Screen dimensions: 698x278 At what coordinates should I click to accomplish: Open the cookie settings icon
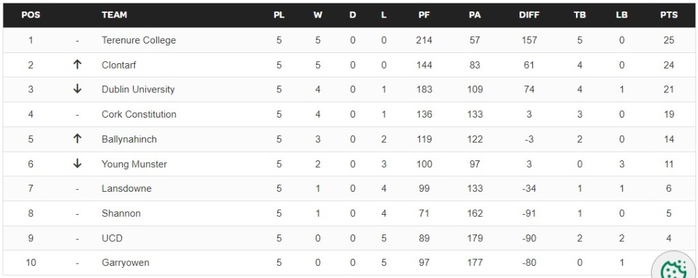[x=673, y=268]
